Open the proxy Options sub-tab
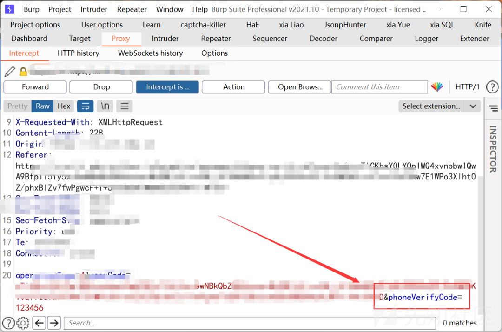This screenshot has width=502, height=332. [x=214, y=53]
